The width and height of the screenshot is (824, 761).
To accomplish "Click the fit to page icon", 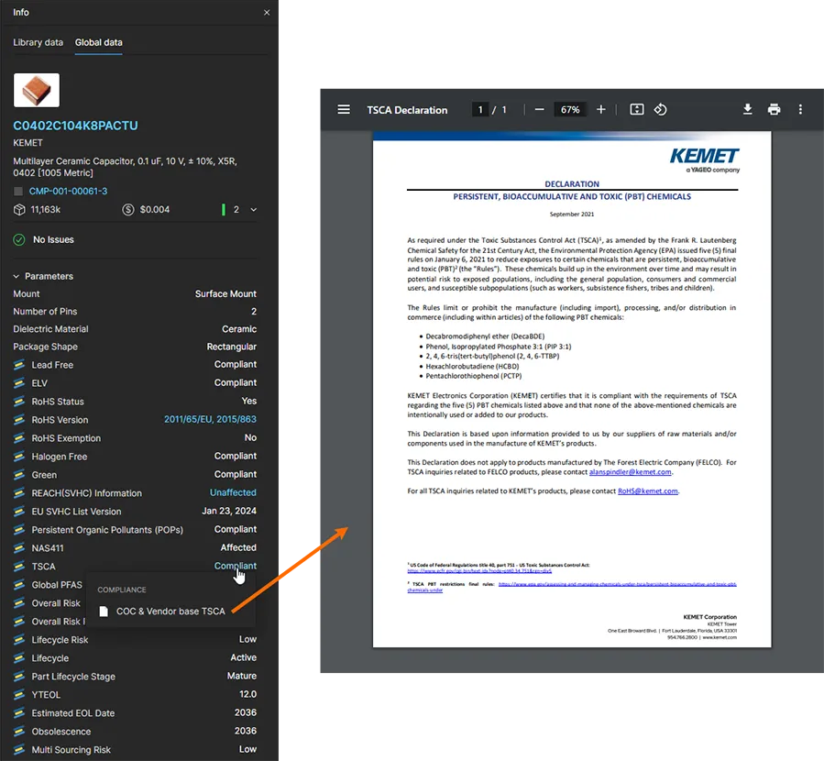I will [x=636, y=109].
